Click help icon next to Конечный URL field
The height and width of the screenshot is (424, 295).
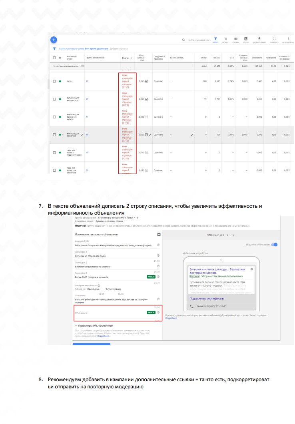158,245
